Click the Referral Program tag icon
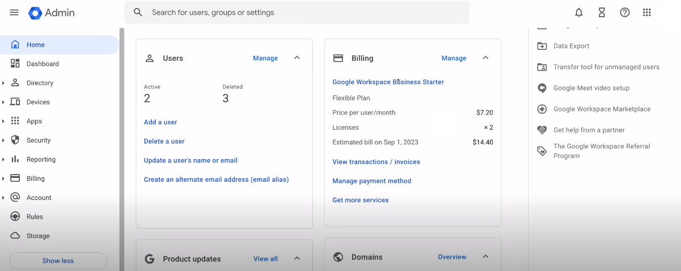Viewport: 681px width, 271px height. click(x=542, y=151)
